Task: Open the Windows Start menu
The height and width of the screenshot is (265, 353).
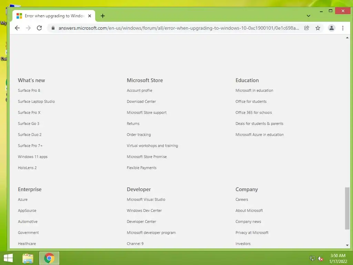Action: coord(8,258)
